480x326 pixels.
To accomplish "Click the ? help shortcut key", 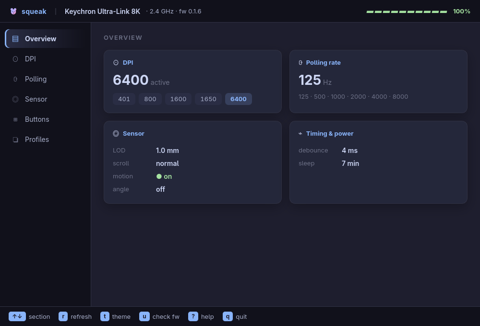I will (193, 316).
